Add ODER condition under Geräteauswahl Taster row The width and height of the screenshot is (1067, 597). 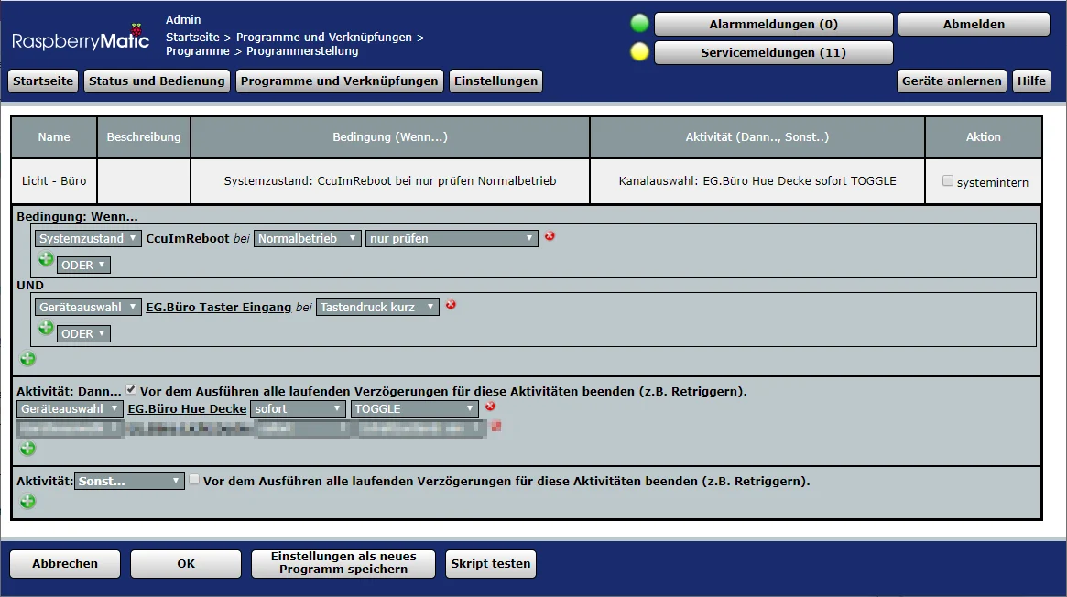click(x=46, y=328)
